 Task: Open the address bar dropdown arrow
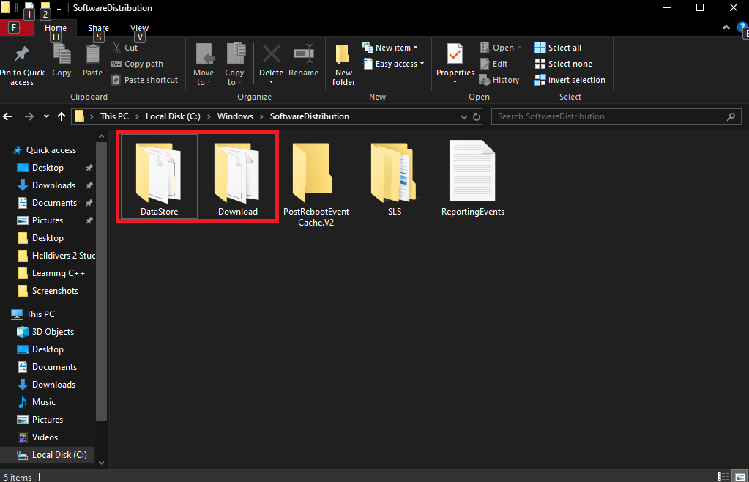(463, 116)
